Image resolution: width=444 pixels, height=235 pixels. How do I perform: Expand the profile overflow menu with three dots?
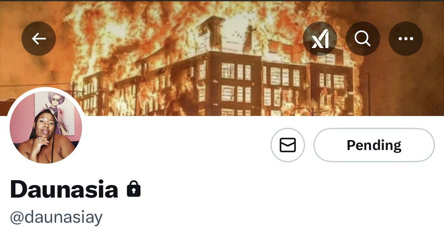point(406,39)
